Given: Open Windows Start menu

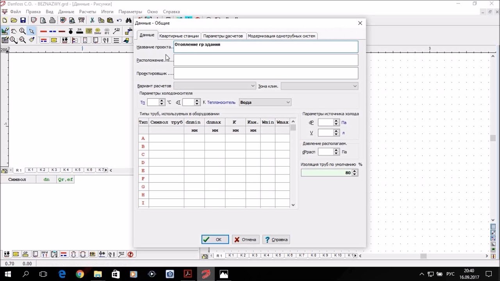Looking at the screenshot, I should point(8,274).
